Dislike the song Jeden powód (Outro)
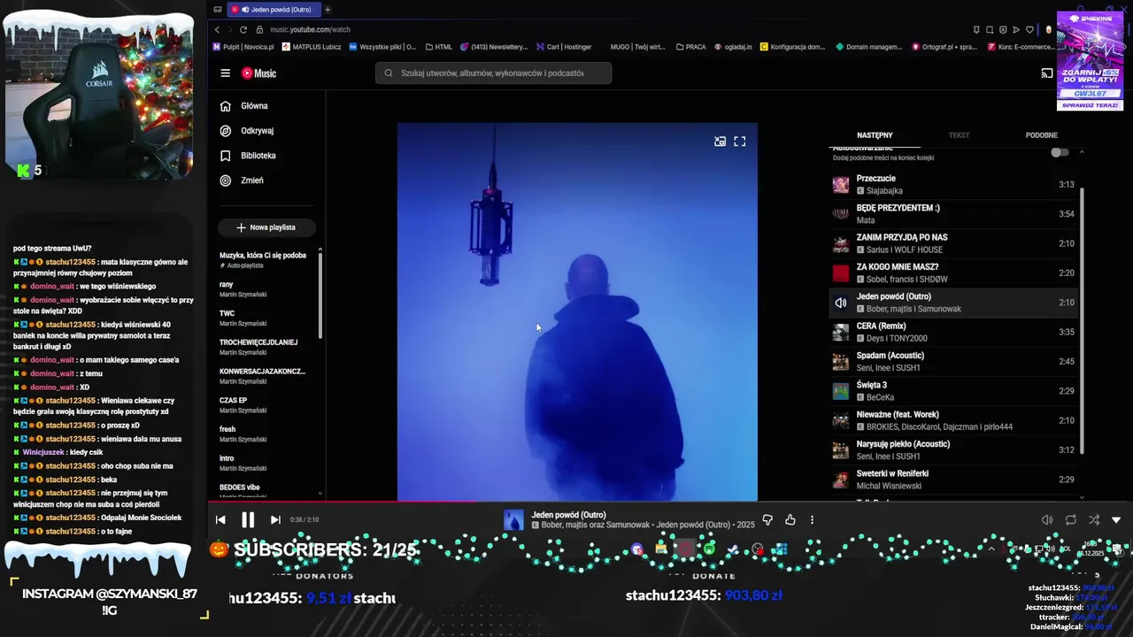1133x637 pixels. click(767, 520)
